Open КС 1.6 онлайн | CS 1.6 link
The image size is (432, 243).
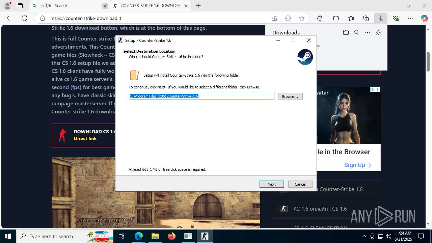[x=320, y=209]
